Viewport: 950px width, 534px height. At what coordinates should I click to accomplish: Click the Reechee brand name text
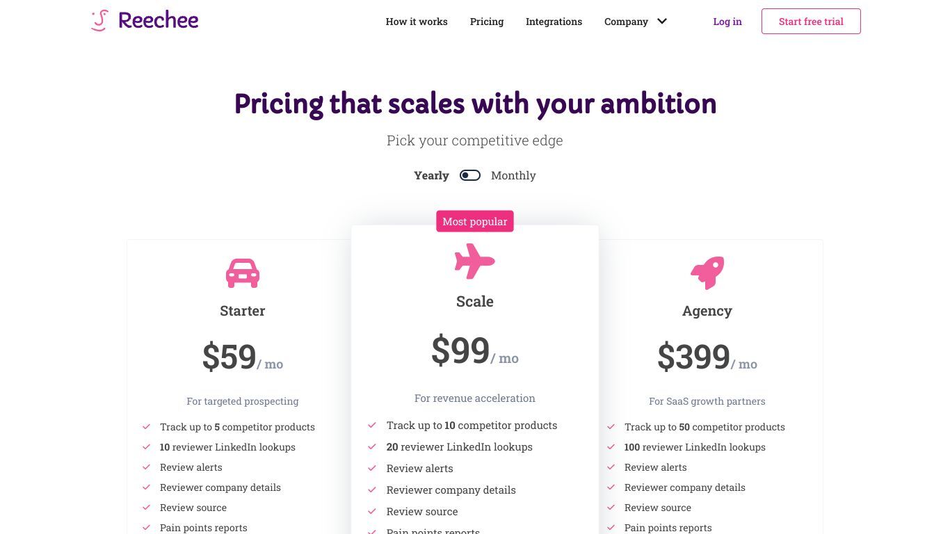(x=159, y=20)
